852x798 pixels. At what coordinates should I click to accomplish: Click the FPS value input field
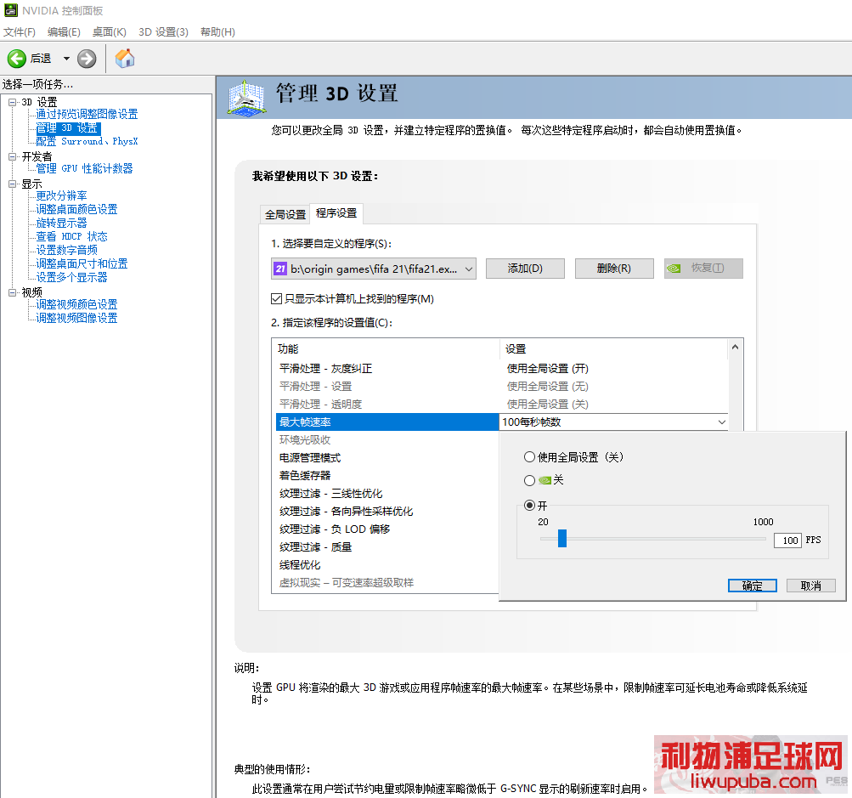coord(787,540)
